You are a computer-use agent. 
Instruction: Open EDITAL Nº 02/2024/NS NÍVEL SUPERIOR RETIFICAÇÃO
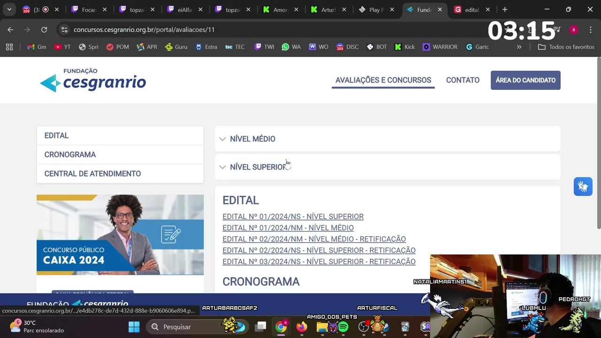tap(319, 250)
